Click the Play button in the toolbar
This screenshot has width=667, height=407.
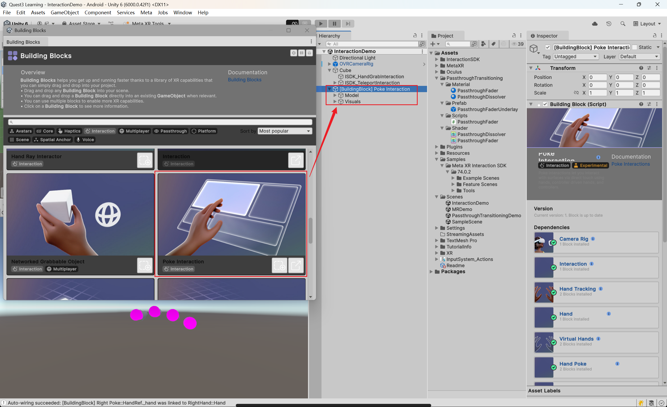tap(321, 23)
